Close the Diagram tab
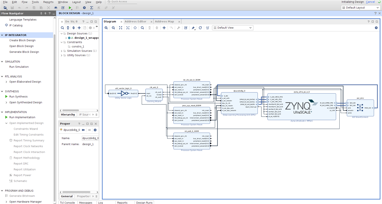Screen dimensions: 382x204 coord(121,22)
